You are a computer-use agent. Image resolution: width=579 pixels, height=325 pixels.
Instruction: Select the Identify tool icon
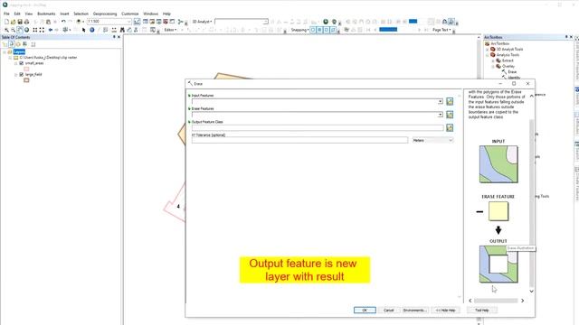[92, 30]
